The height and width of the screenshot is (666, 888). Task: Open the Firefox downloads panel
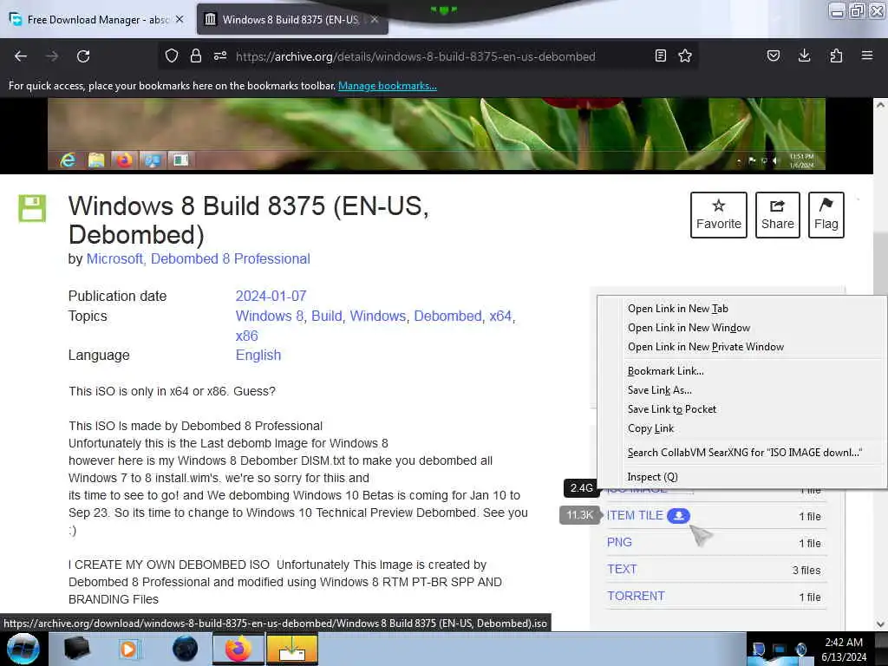804,55
